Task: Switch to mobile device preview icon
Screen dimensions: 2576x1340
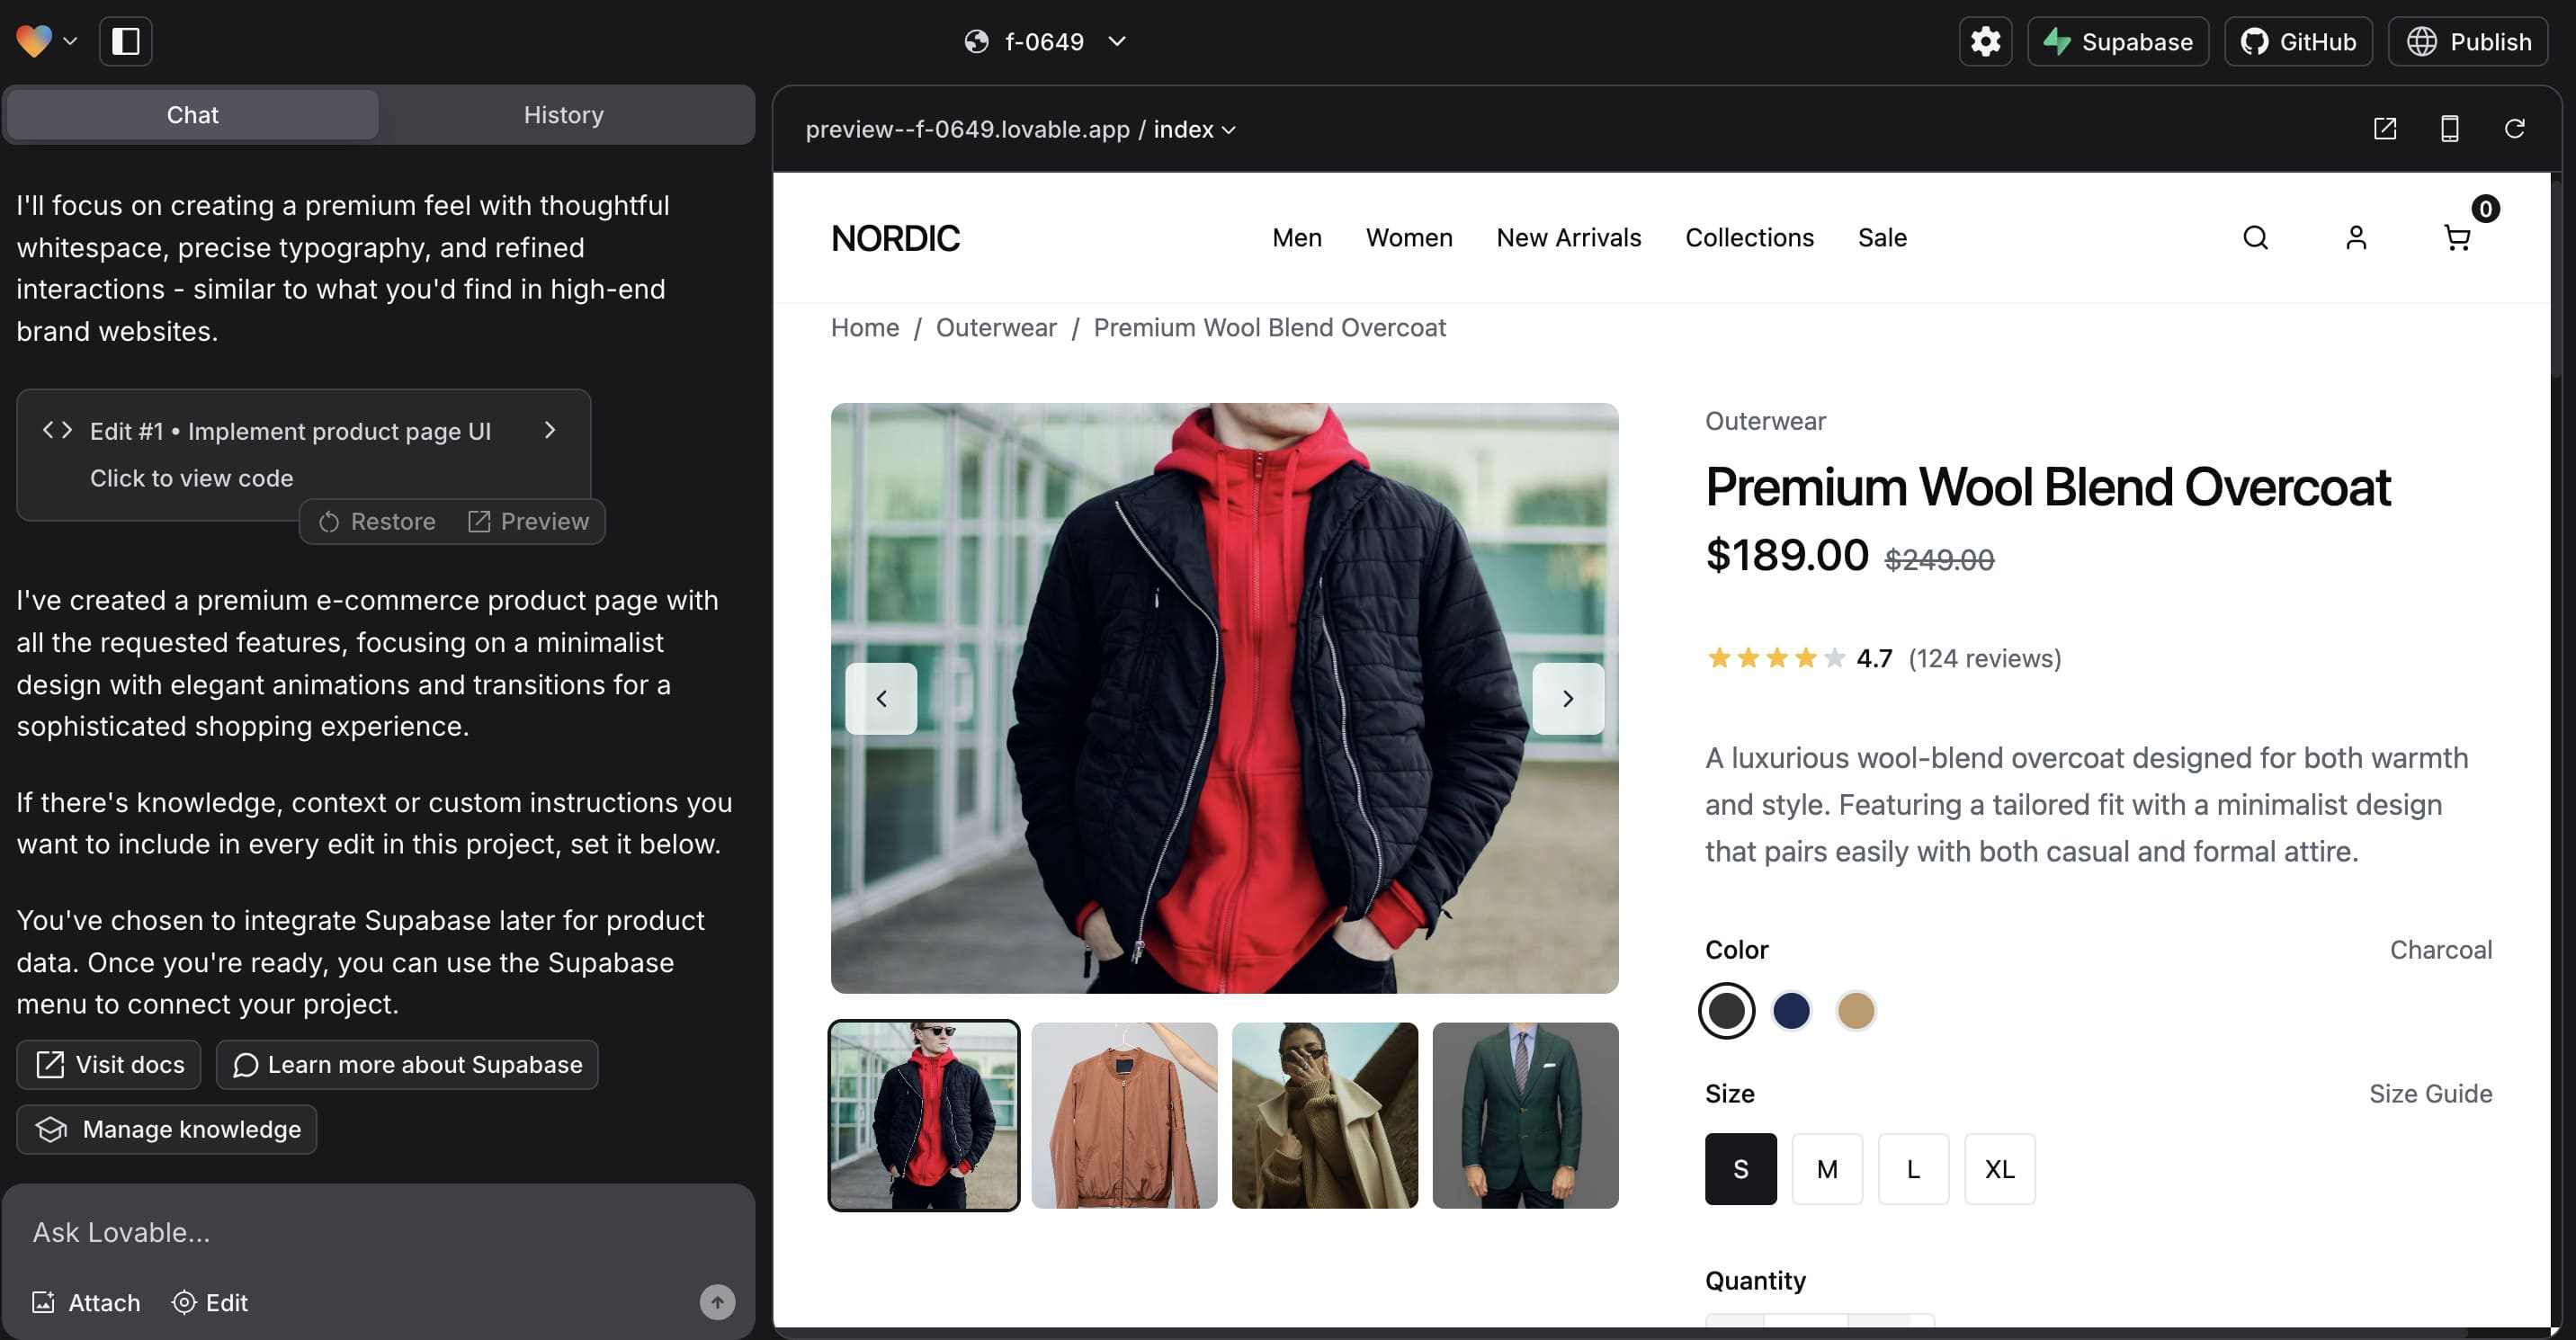Action: [2449, 129]
